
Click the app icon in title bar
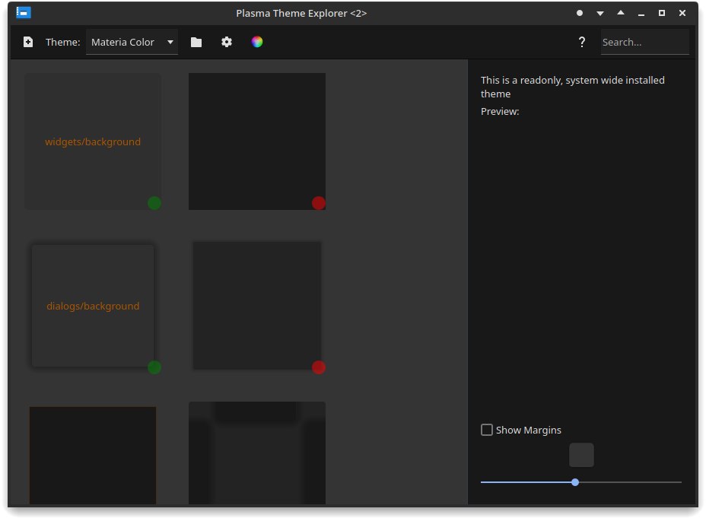24,13
